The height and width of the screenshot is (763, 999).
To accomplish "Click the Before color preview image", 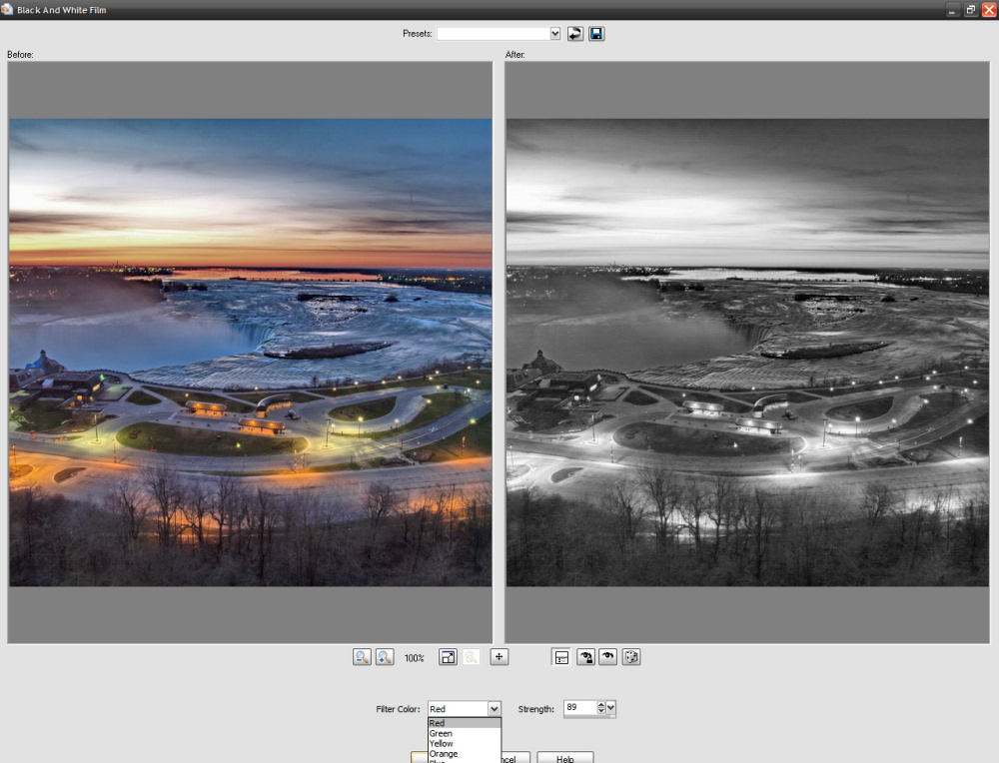I will point(250,353).
